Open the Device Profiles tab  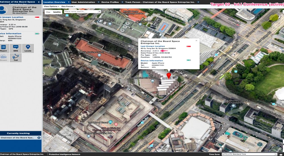tap(110, 2)
